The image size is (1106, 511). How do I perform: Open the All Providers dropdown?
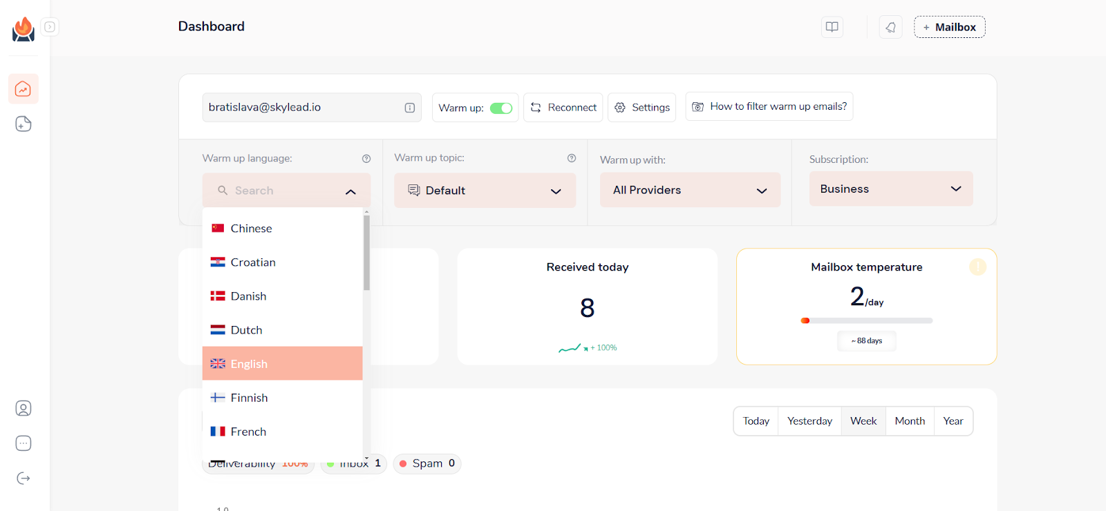(x=690, y=191)
